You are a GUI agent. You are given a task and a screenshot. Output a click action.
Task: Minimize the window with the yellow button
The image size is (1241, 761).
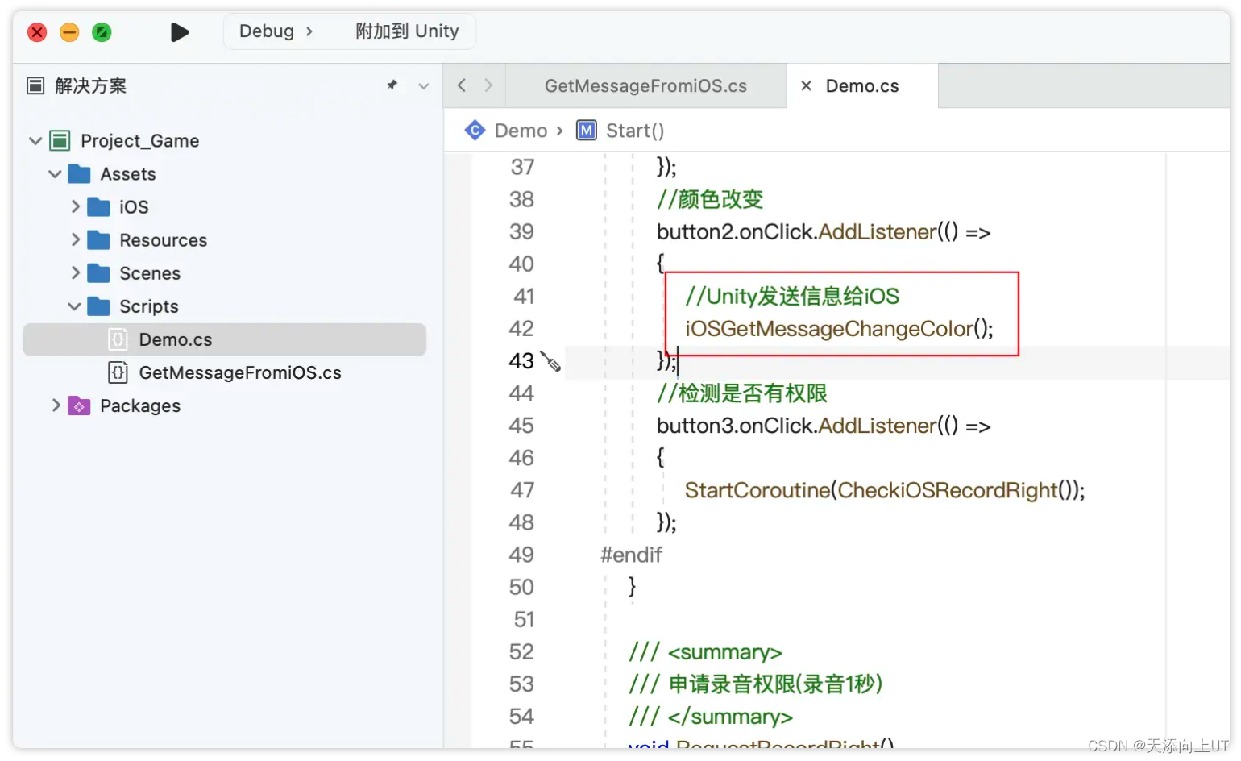tap(69, 32)
